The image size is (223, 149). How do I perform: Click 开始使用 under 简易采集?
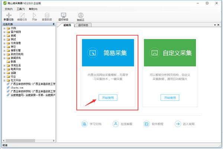pyautogui.click(x=108, y=97)
